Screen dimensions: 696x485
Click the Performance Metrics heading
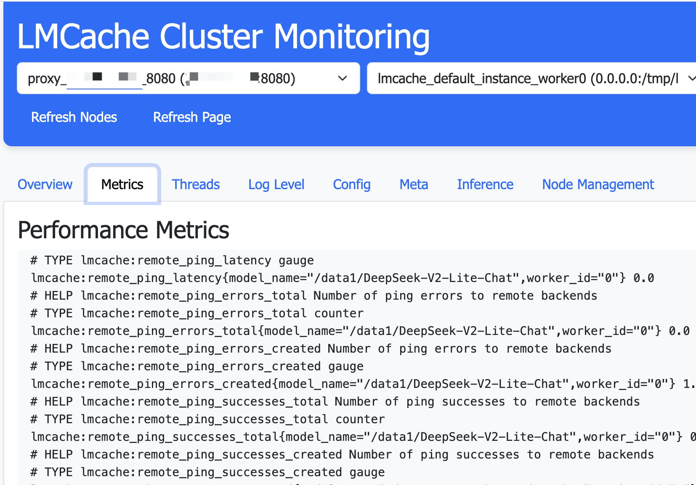pyautogui.click(x=123, y=230)
